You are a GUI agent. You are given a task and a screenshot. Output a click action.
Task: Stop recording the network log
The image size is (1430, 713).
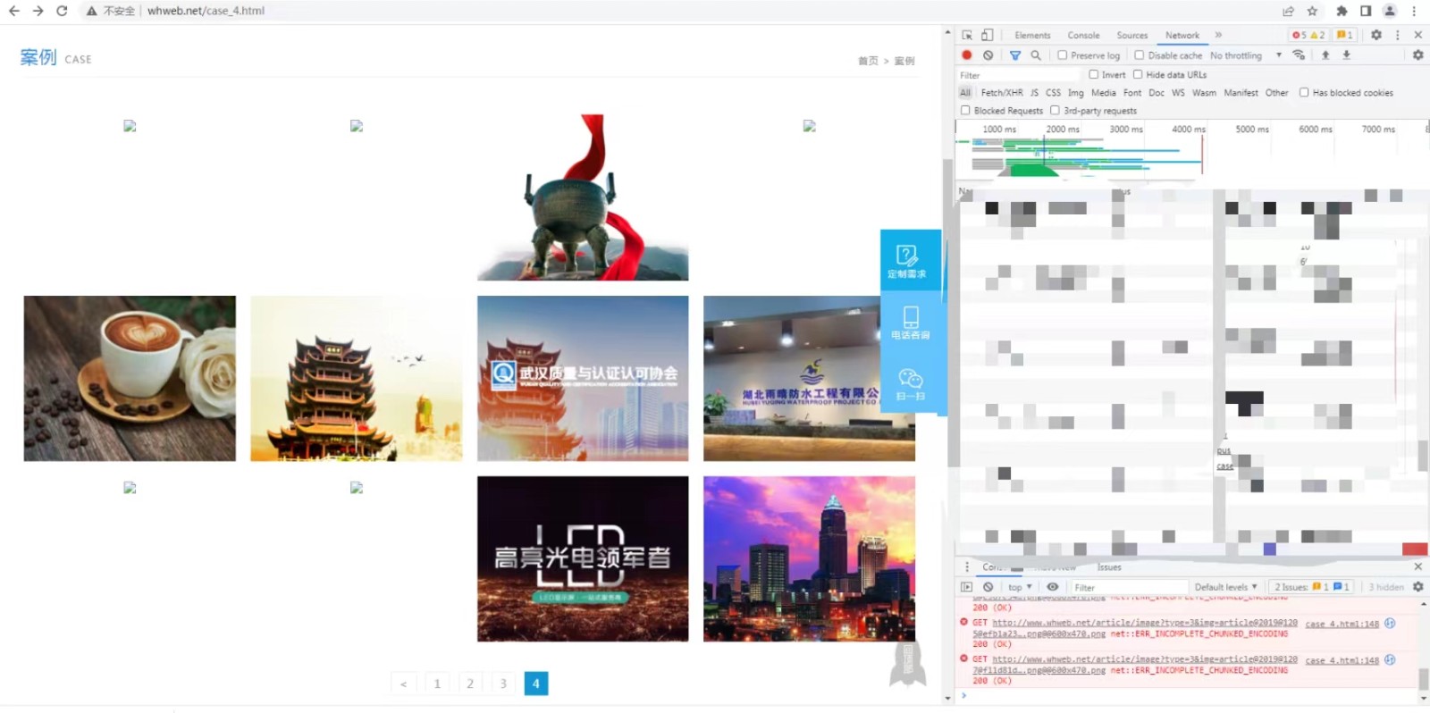pos(967,55)
